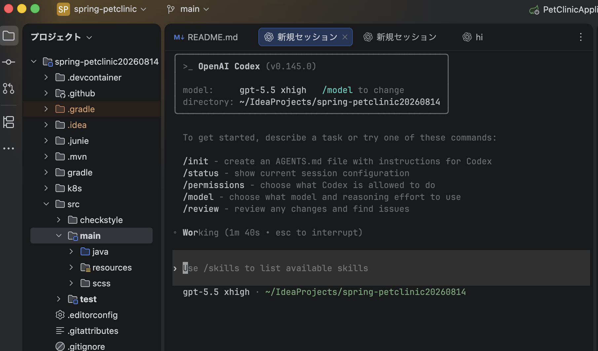Open the Project tool window icon
The image size is (598, 351).
(x=9, y=36)
